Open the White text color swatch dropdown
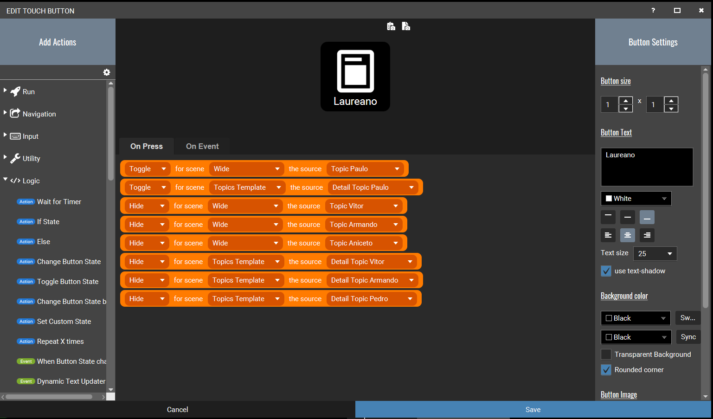713x419 pixels. pyautogui.click(x=636, y=198)
